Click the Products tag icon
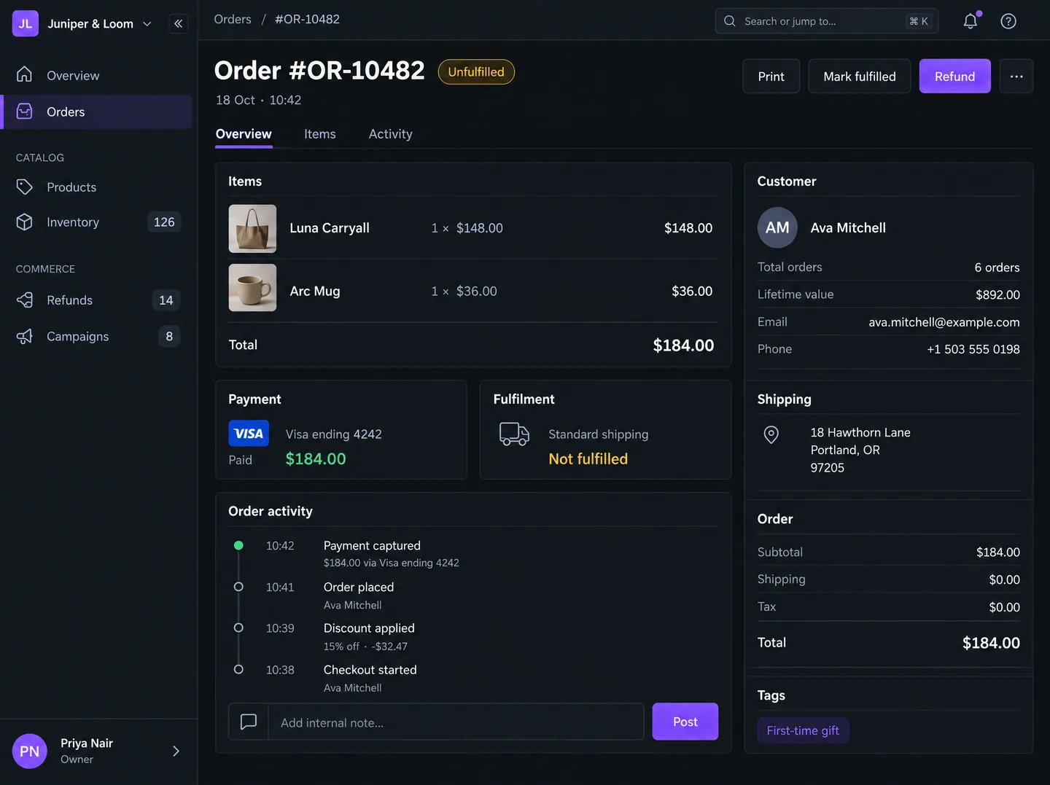 [x=25, y=187]
